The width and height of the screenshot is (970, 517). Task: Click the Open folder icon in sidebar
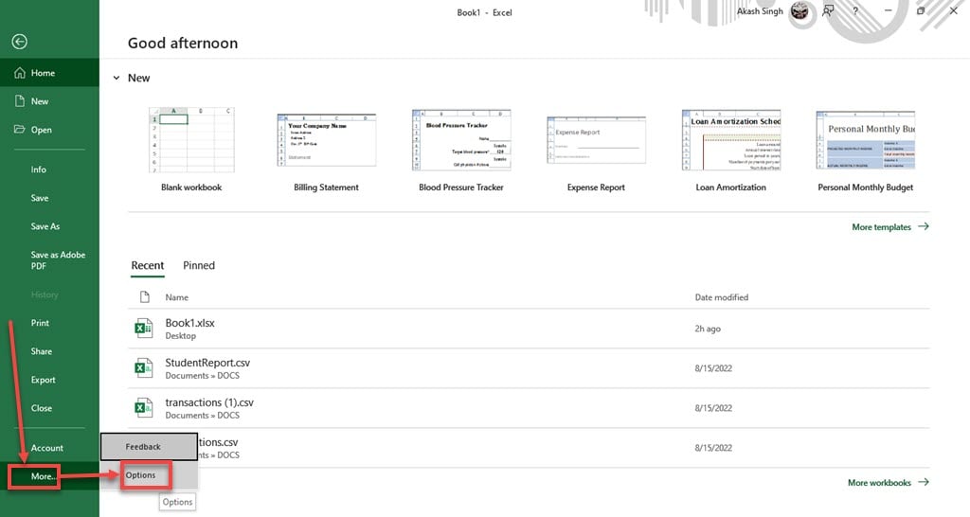(20, 129)
